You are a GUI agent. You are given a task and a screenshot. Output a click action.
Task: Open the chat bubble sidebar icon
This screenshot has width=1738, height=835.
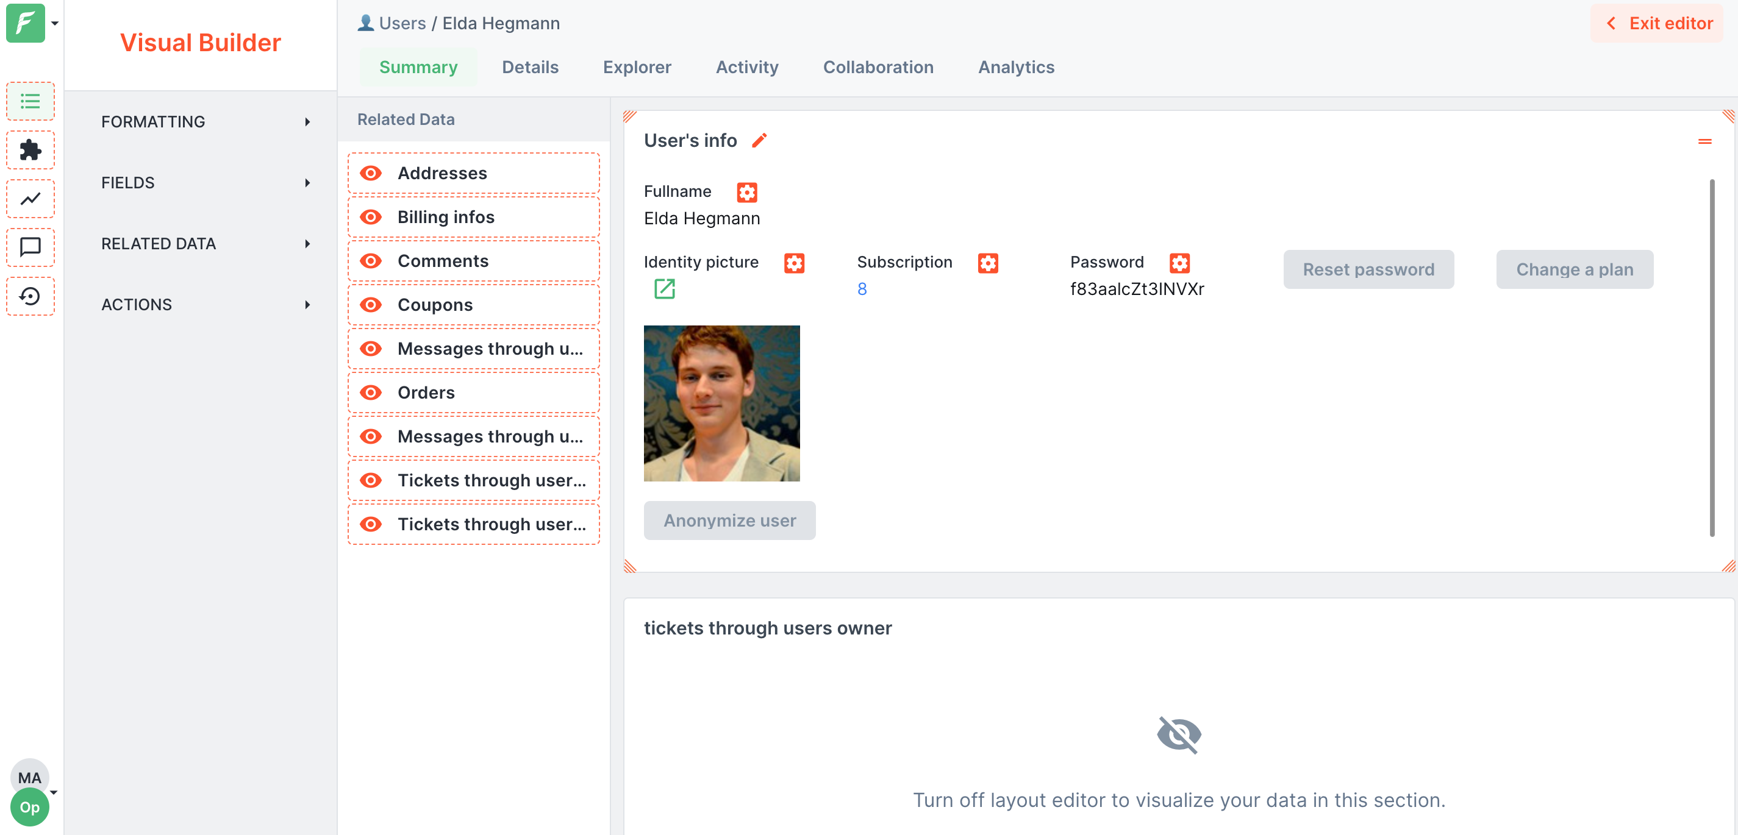coord(30,247)
